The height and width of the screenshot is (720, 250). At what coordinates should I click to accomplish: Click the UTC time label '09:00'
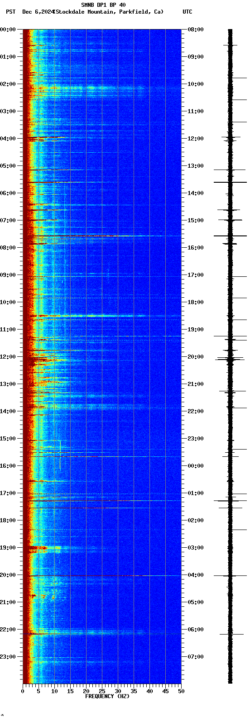[196, 57]
